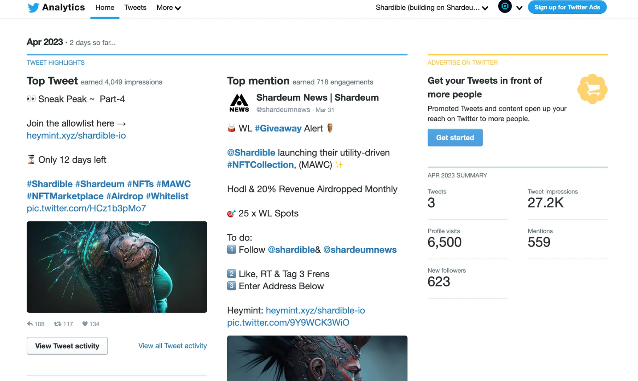Click the retweet icon showing 117

57,324
